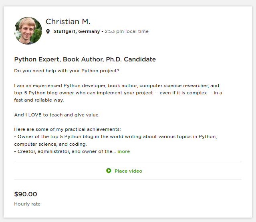Click the 'Owner of the top 5 Python blog' line
This screenshot has height=222, width=256.
coord(115,136)
